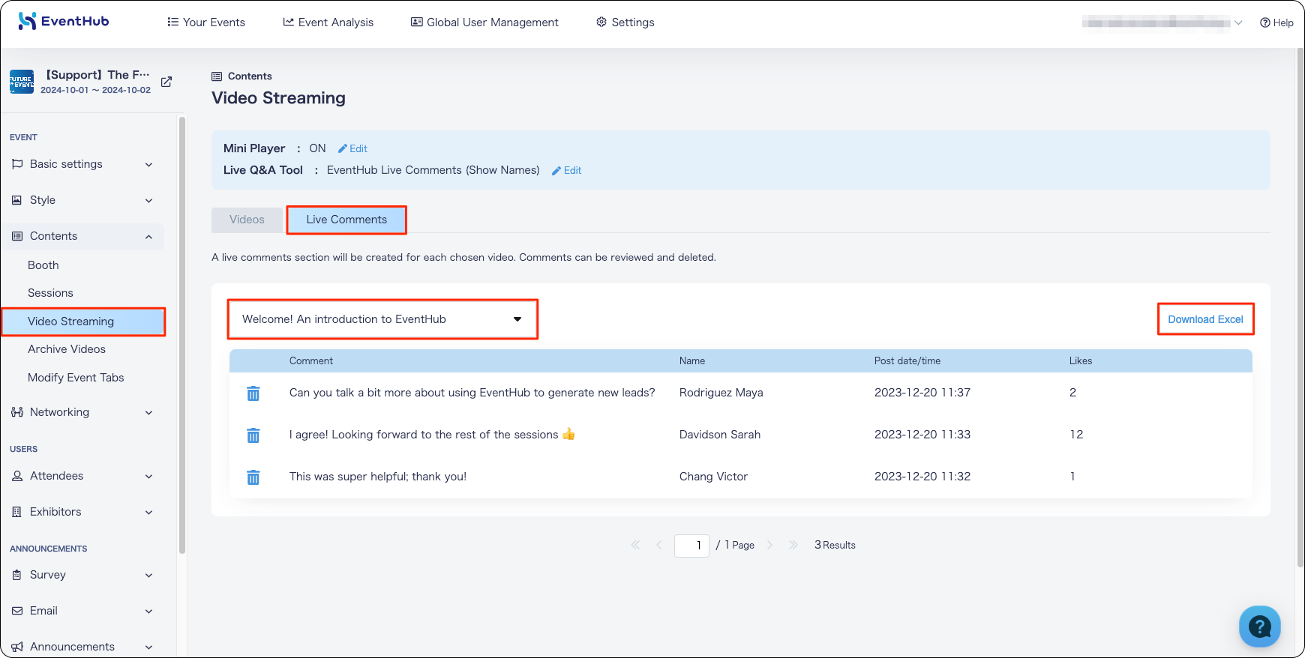Click the sidebar vertical scrollbar
Image resolution: width=1305 pixels, height=658 pixels.
pos(181,335)
